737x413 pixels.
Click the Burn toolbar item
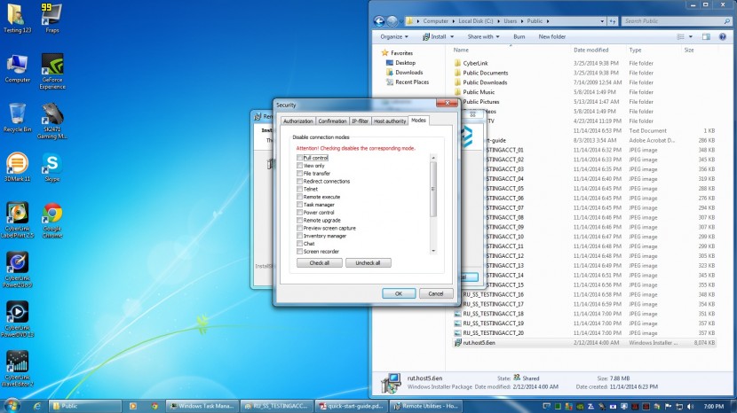click(x=519, y=36)
